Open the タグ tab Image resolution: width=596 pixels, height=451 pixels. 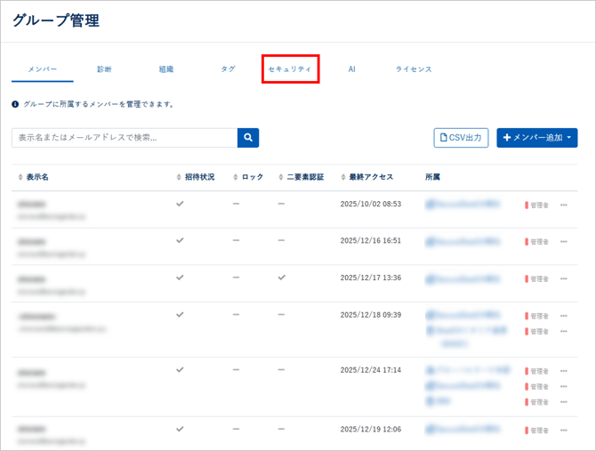228,69
